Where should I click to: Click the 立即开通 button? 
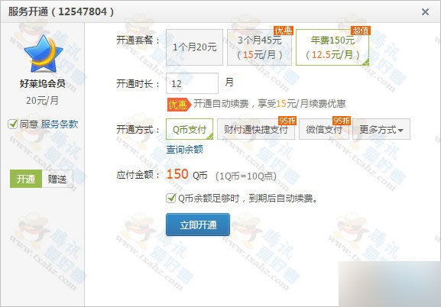point(198,225)
